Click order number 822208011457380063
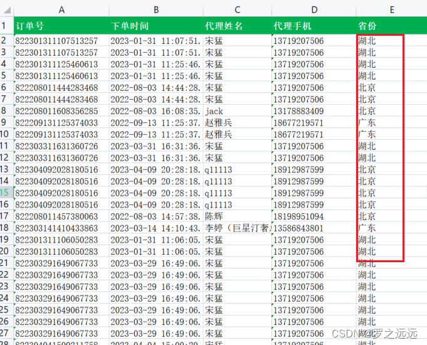Image resolution: width=427 pixels, height=345 pixels. 61,216
